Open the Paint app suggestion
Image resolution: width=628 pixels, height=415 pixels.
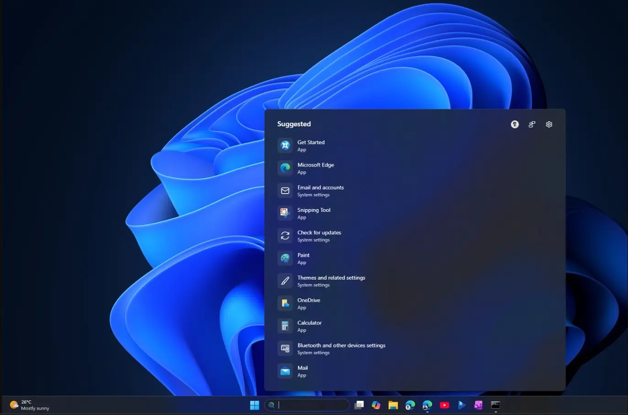(414, 259)
